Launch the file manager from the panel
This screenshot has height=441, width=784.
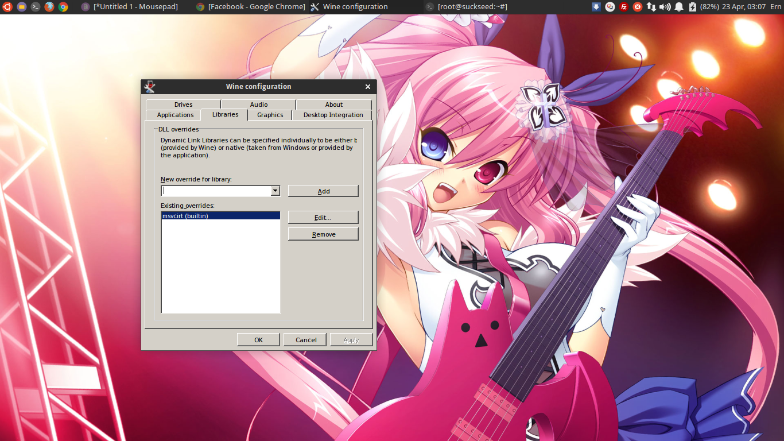pyautogui.click(x=21, y=7)
